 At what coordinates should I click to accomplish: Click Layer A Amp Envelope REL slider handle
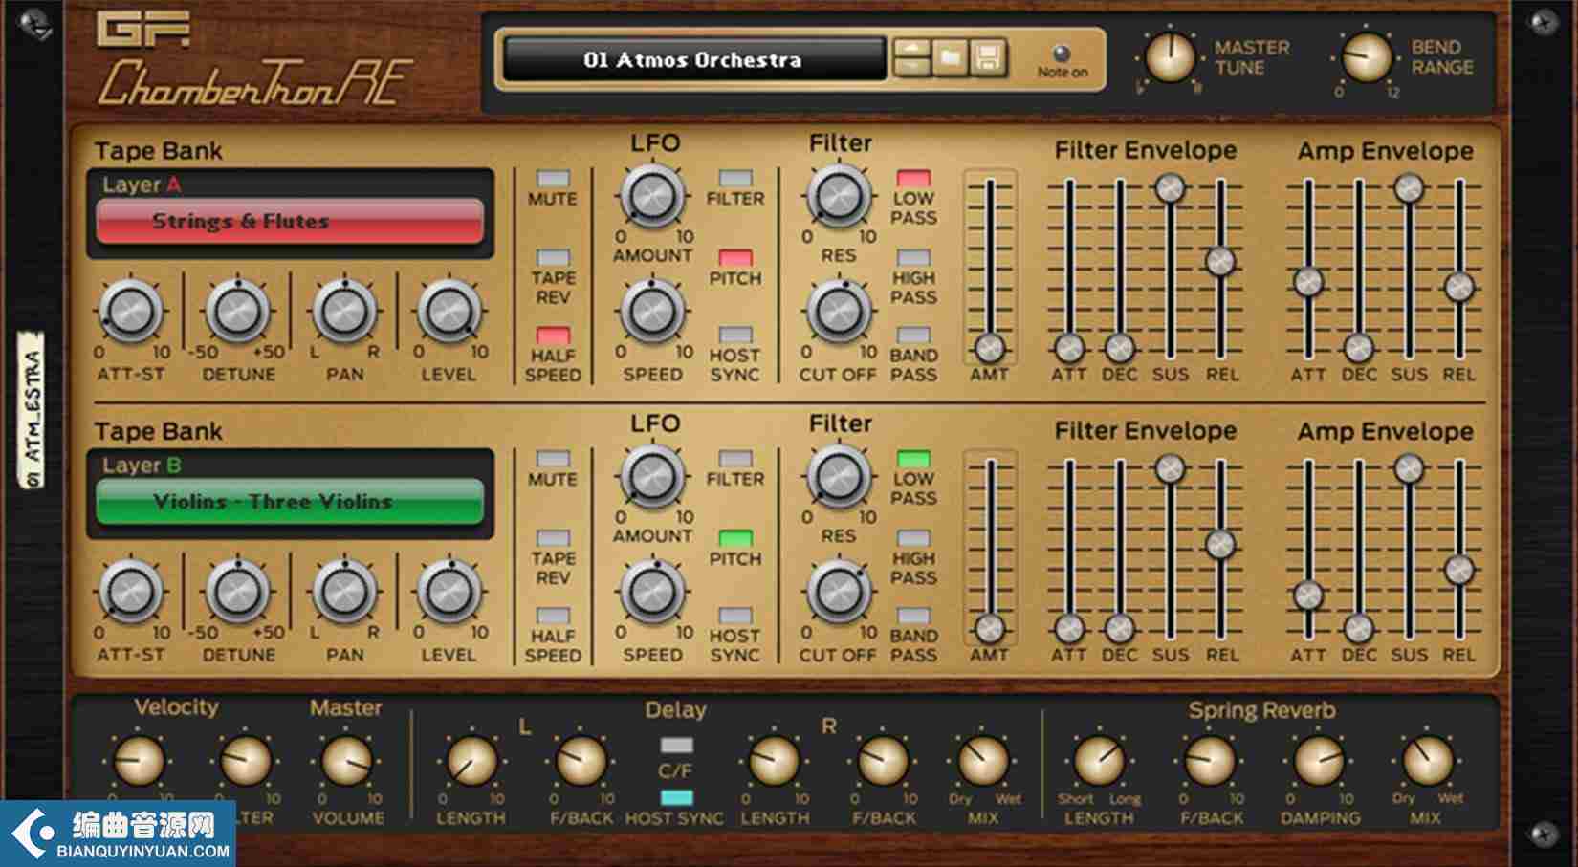[x=1459, y=287]
